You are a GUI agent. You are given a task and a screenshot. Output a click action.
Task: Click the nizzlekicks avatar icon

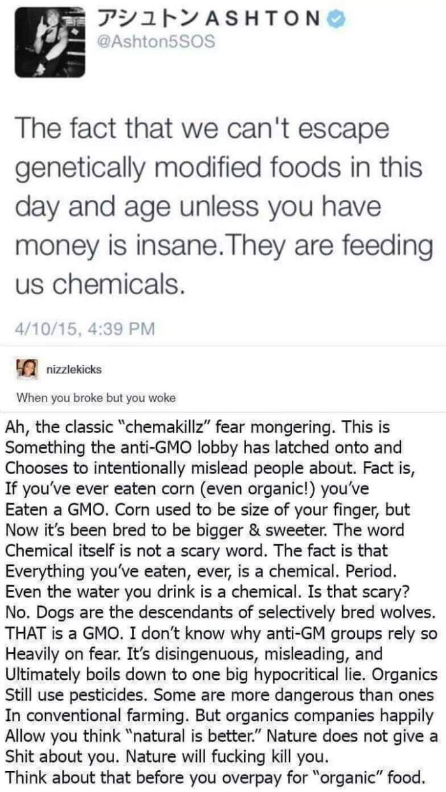coord(26,369)
